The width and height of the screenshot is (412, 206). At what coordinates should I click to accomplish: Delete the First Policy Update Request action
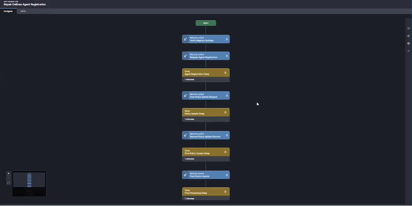(x=227, y=96)
